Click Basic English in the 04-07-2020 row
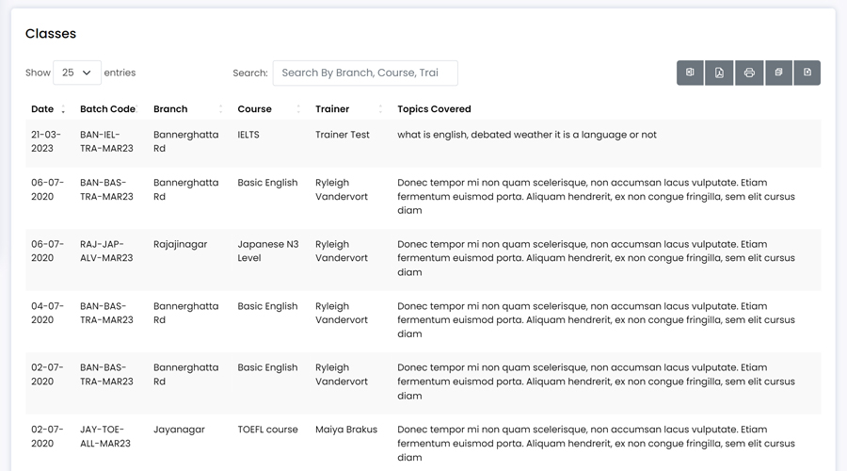The width and height of the screenshot is (847, 471). [x=267, y=306]
